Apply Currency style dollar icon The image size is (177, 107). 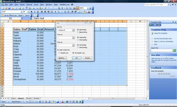click(x=55, y=12)
